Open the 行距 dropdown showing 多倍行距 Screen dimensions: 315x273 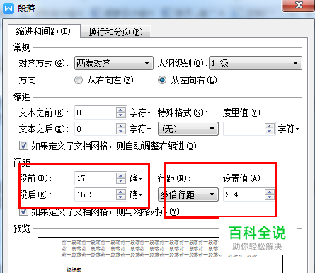[188, 194]
